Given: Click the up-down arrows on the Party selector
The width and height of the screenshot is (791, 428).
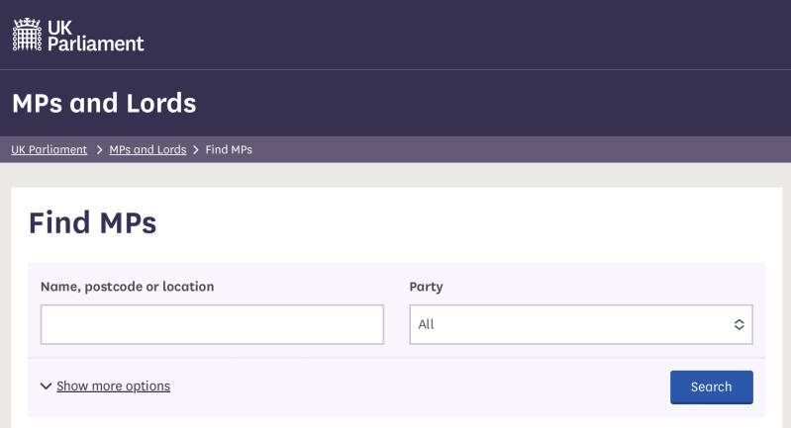Looking at the screenshot, I should [x=739, y=324].
